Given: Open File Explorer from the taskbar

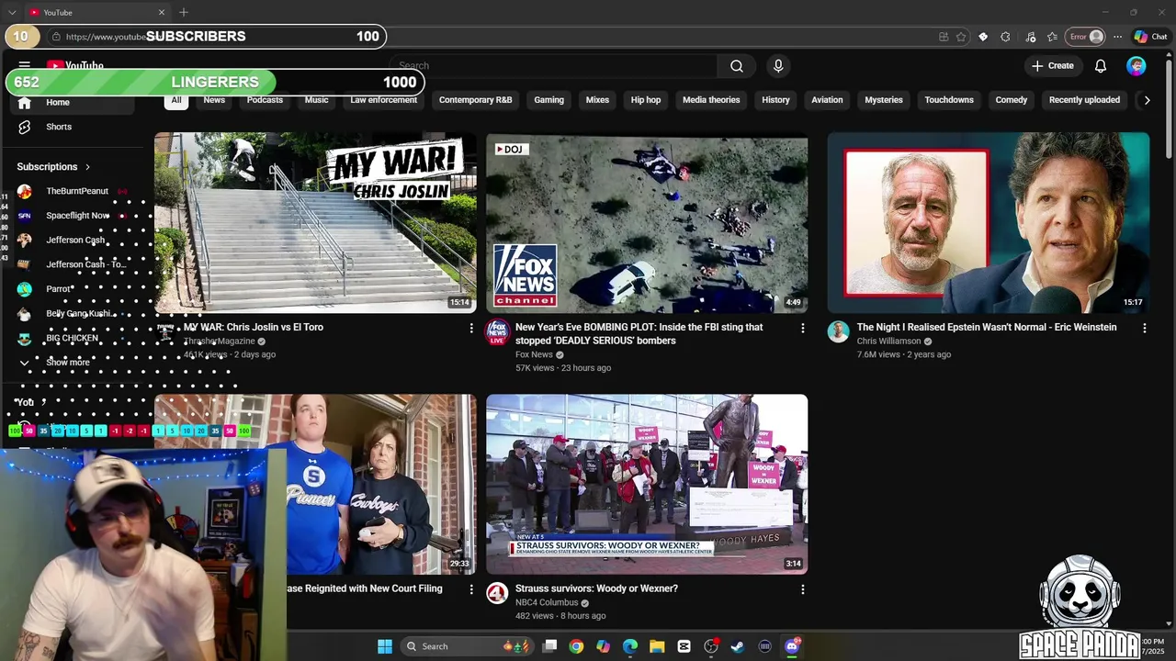Looking at the screenshot, I should (x=657, y=646).
